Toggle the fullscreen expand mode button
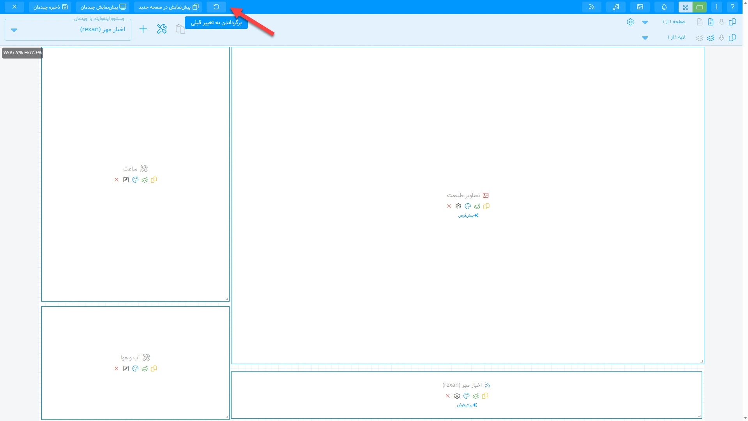748x421 pixels. (685, 7)
